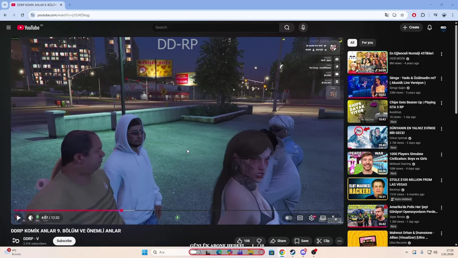The image size is (458, 258).
Task: Dislike the video with thumbs down
Action: (259, 241)
